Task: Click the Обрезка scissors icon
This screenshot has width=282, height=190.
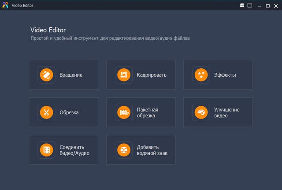Action: (46, 112)
